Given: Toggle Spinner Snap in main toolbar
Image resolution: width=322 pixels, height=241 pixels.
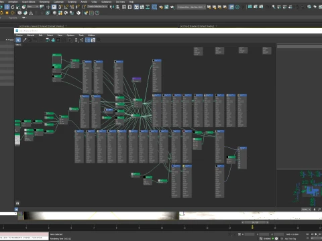Looking at the screenshot, I should coord(78,7).
